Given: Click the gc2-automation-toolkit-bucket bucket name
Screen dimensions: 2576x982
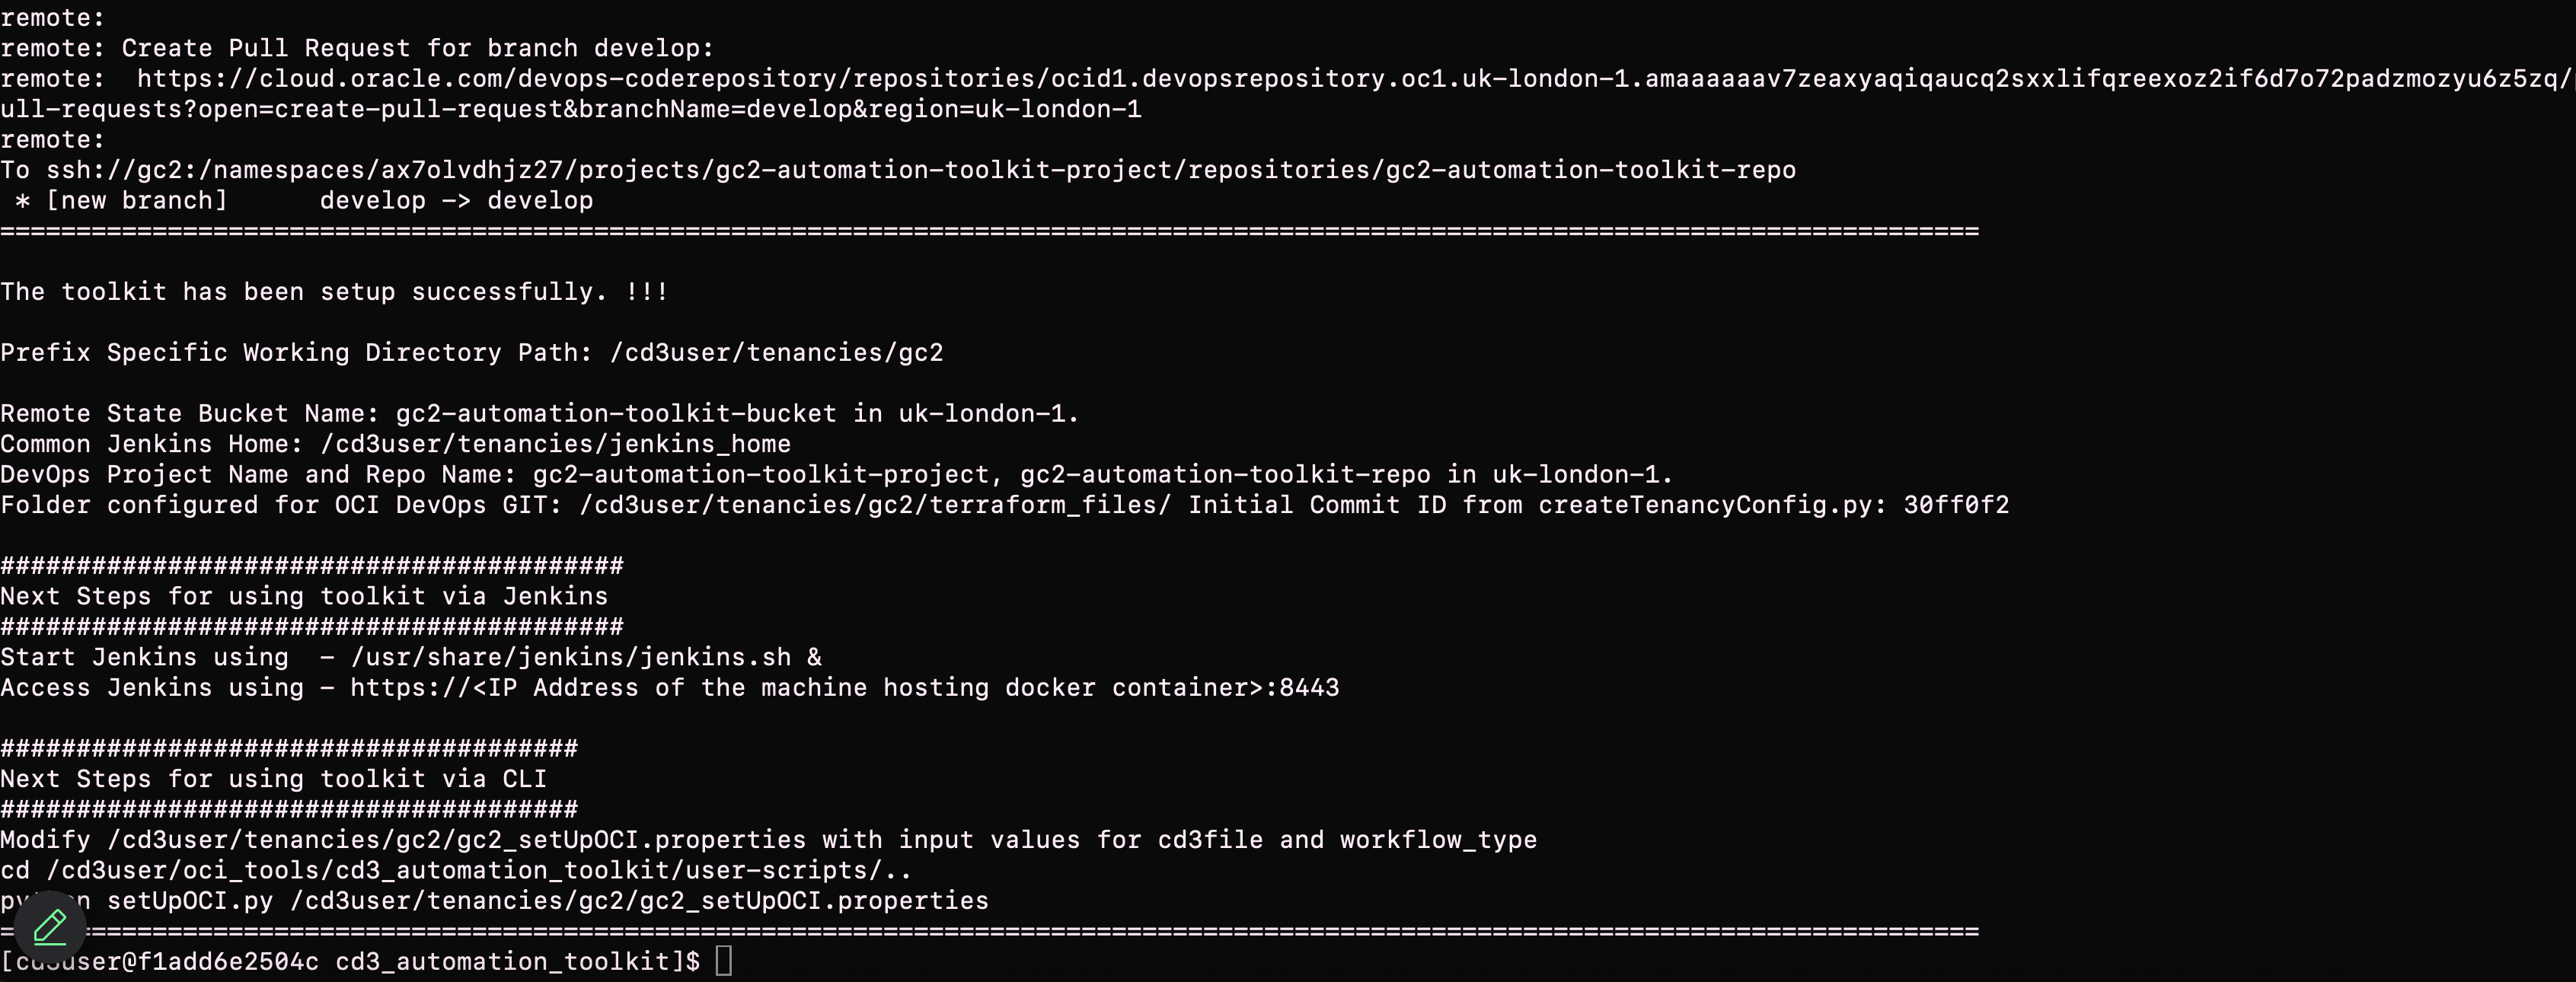Looking at the screenshot, I should (x=616, y=414).
